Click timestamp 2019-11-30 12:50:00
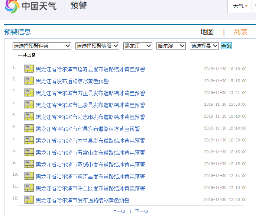The width and height of the screenshot is (256, 217). click(x=225, y=104)
